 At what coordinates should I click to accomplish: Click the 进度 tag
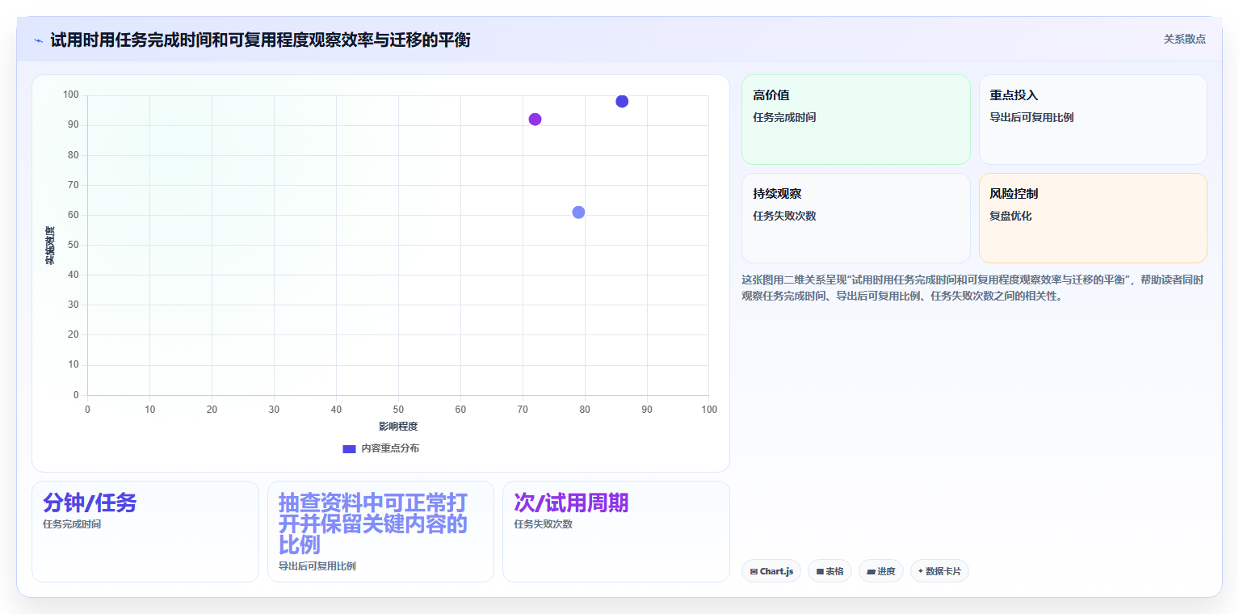click(881, 571)
